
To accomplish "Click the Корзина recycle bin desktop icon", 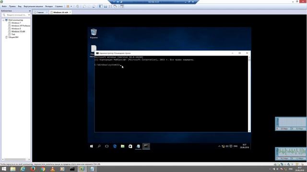I will 94,33.
